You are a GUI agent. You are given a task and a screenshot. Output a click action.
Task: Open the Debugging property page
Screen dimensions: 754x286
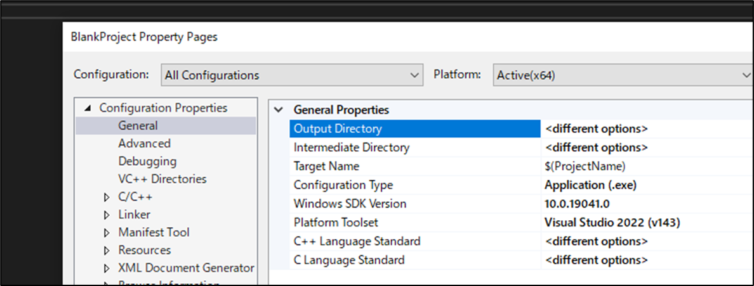[x=147, y=161]
